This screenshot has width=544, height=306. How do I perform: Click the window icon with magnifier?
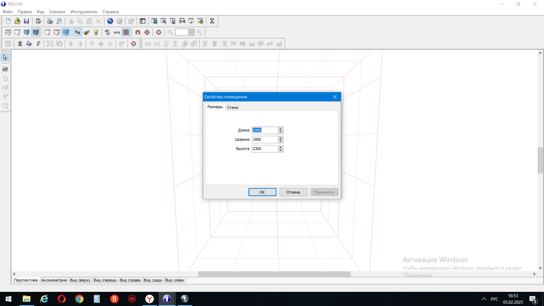pyautogui.click(x=164, y=21)
